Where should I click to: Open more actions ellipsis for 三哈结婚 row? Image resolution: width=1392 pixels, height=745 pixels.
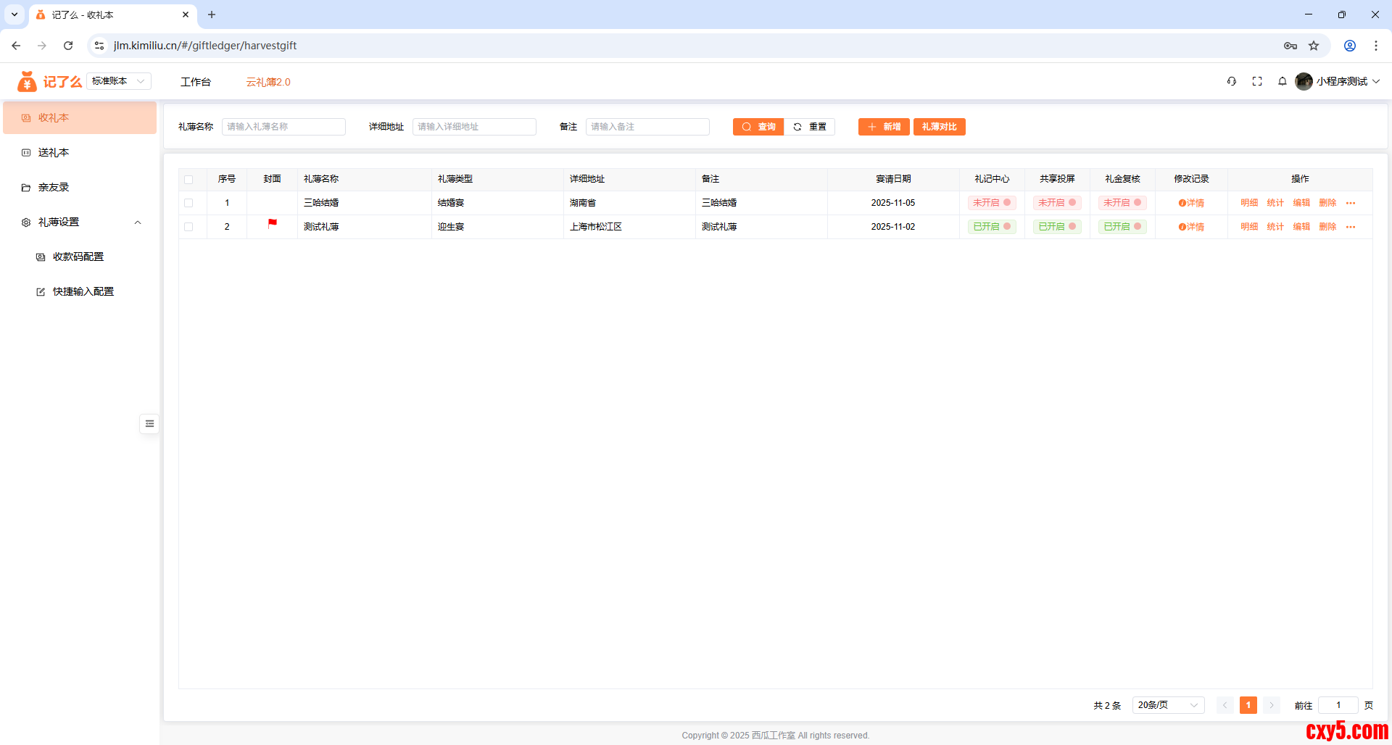click(x=1351, y=204)
